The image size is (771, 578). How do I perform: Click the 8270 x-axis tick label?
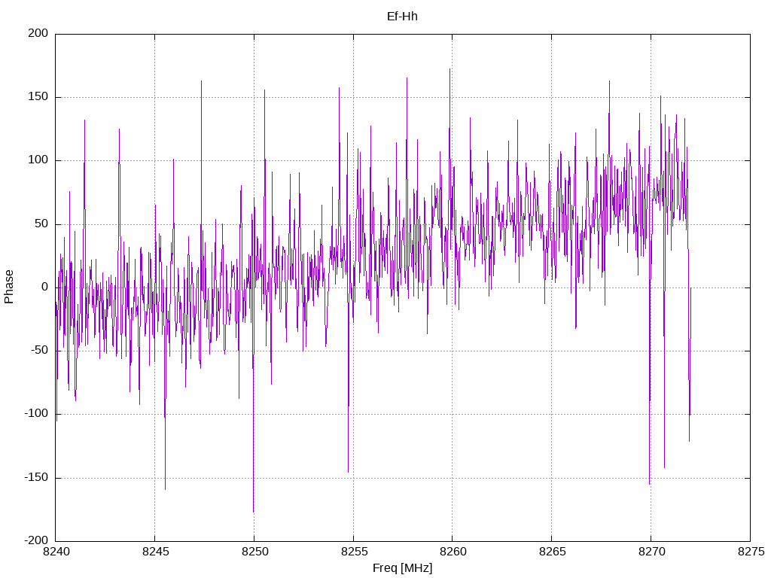(651, 552)
